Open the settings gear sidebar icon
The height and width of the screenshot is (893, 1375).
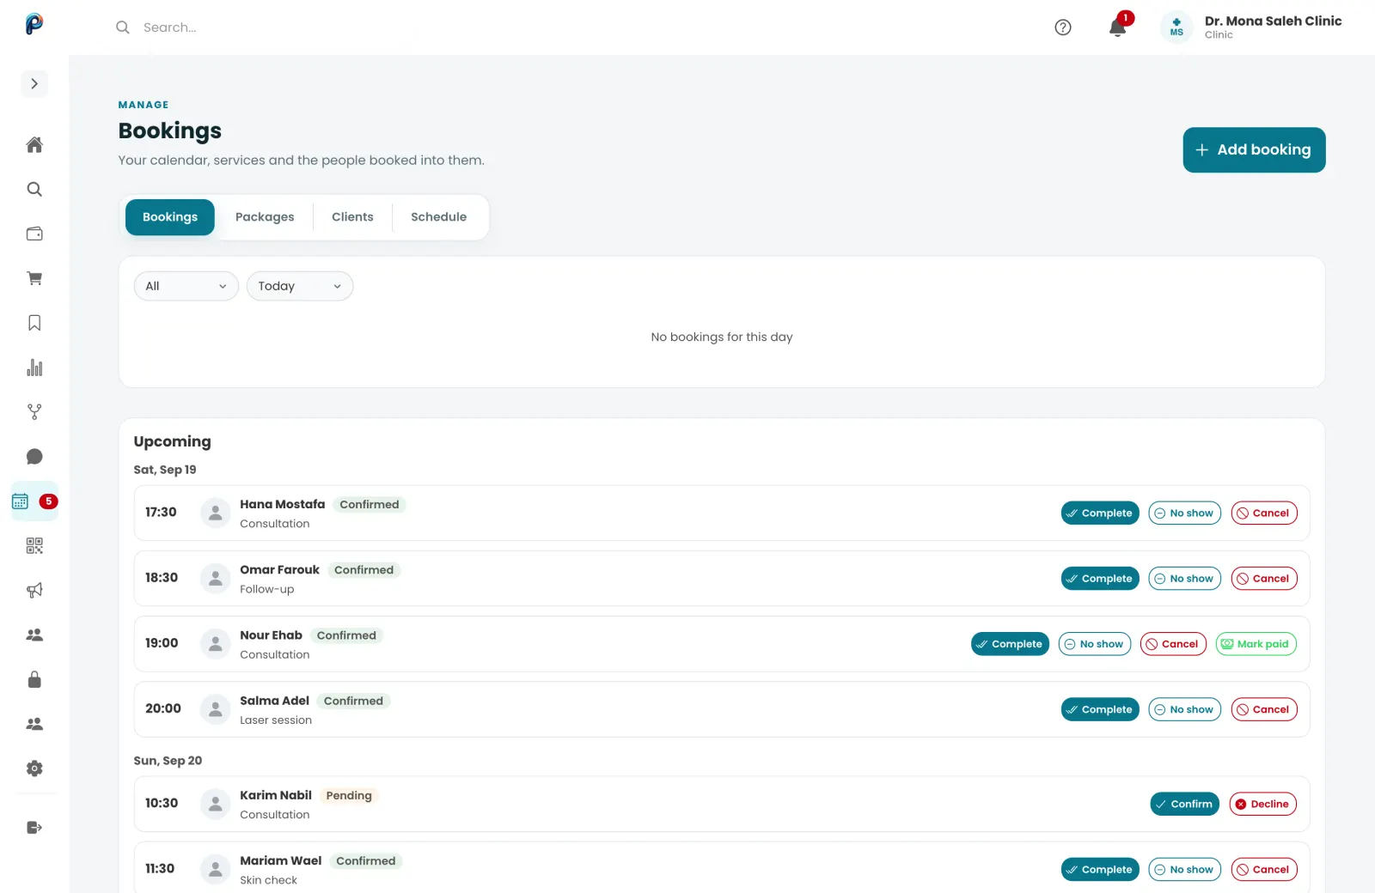34,768
